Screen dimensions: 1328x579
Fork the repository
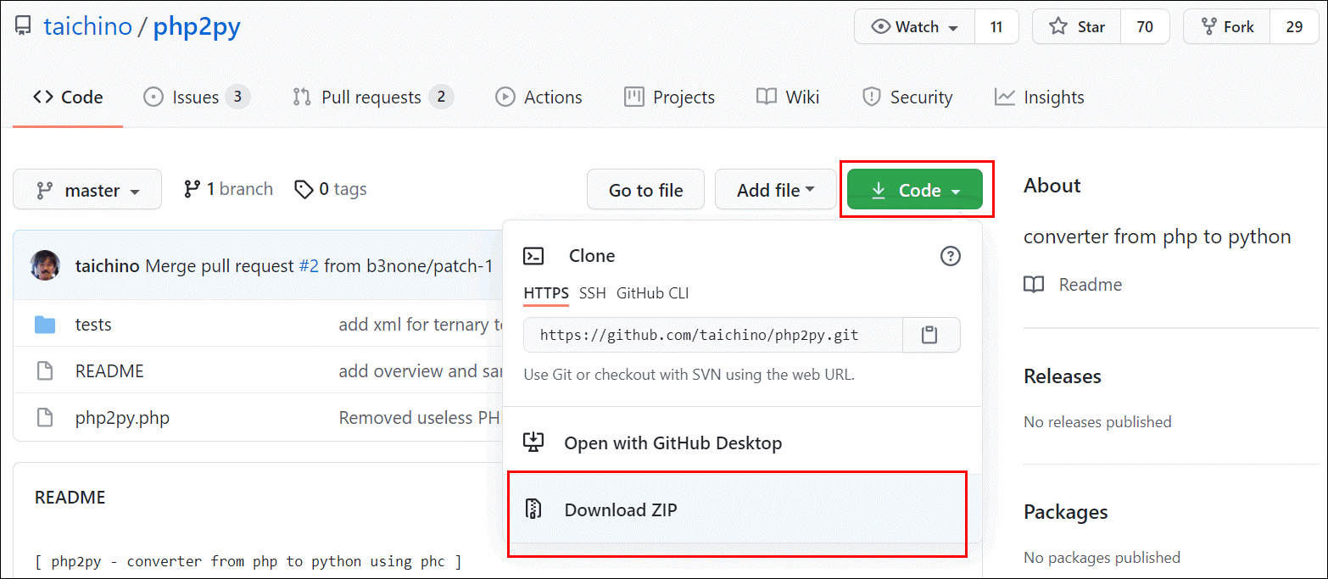tap(1227, 27)
